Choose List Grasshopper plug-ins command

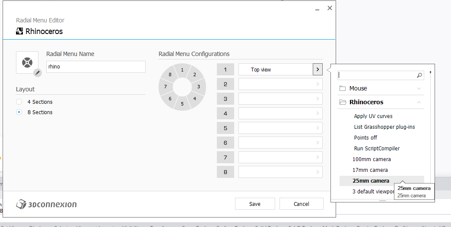[384, 127]
